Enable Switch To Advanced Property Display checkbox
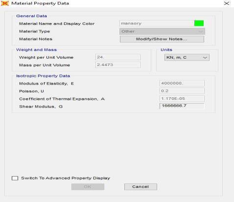 coord(15,178)
